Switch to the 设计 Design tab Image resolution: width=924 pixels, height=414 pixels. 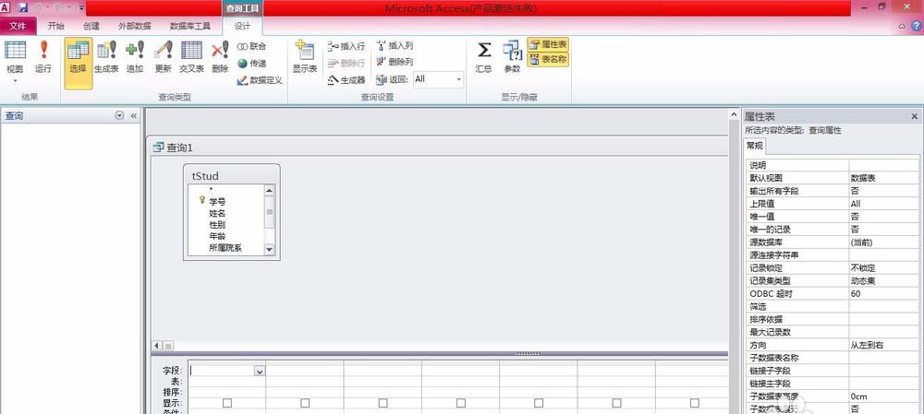(242, 26)
